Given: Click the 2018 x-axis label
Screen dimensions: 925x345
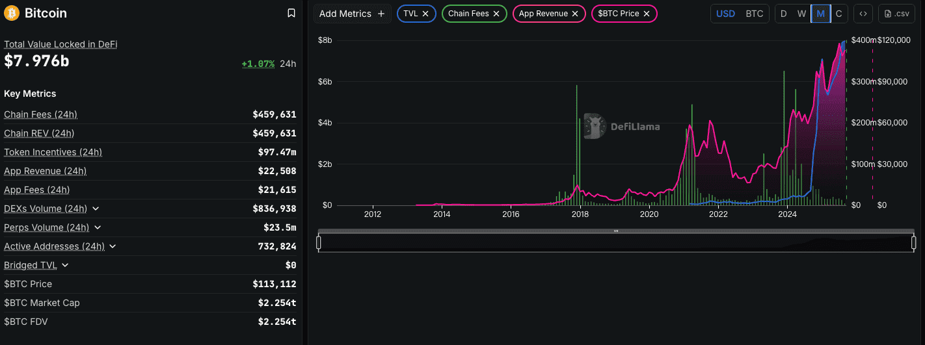Looking at the screenshot, I should pyautogui.click(x=580, y=214).
